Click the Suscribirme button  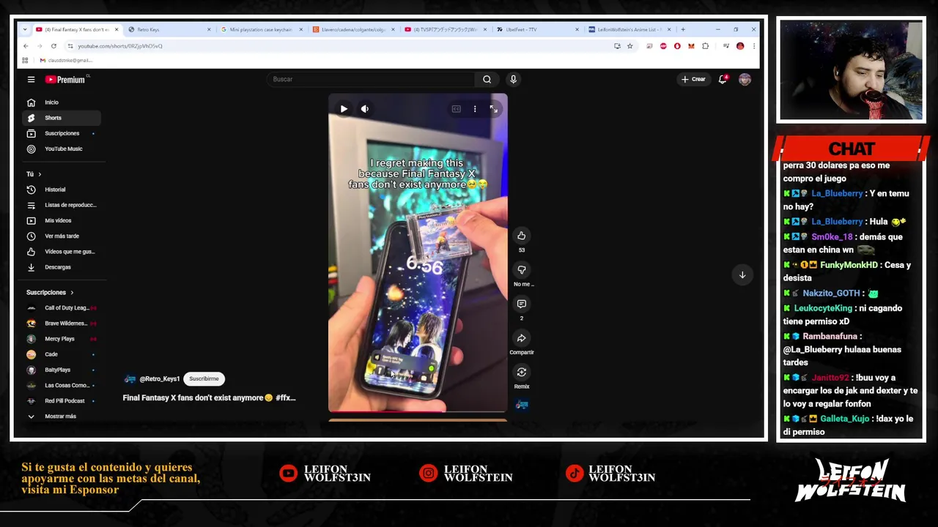204,379
